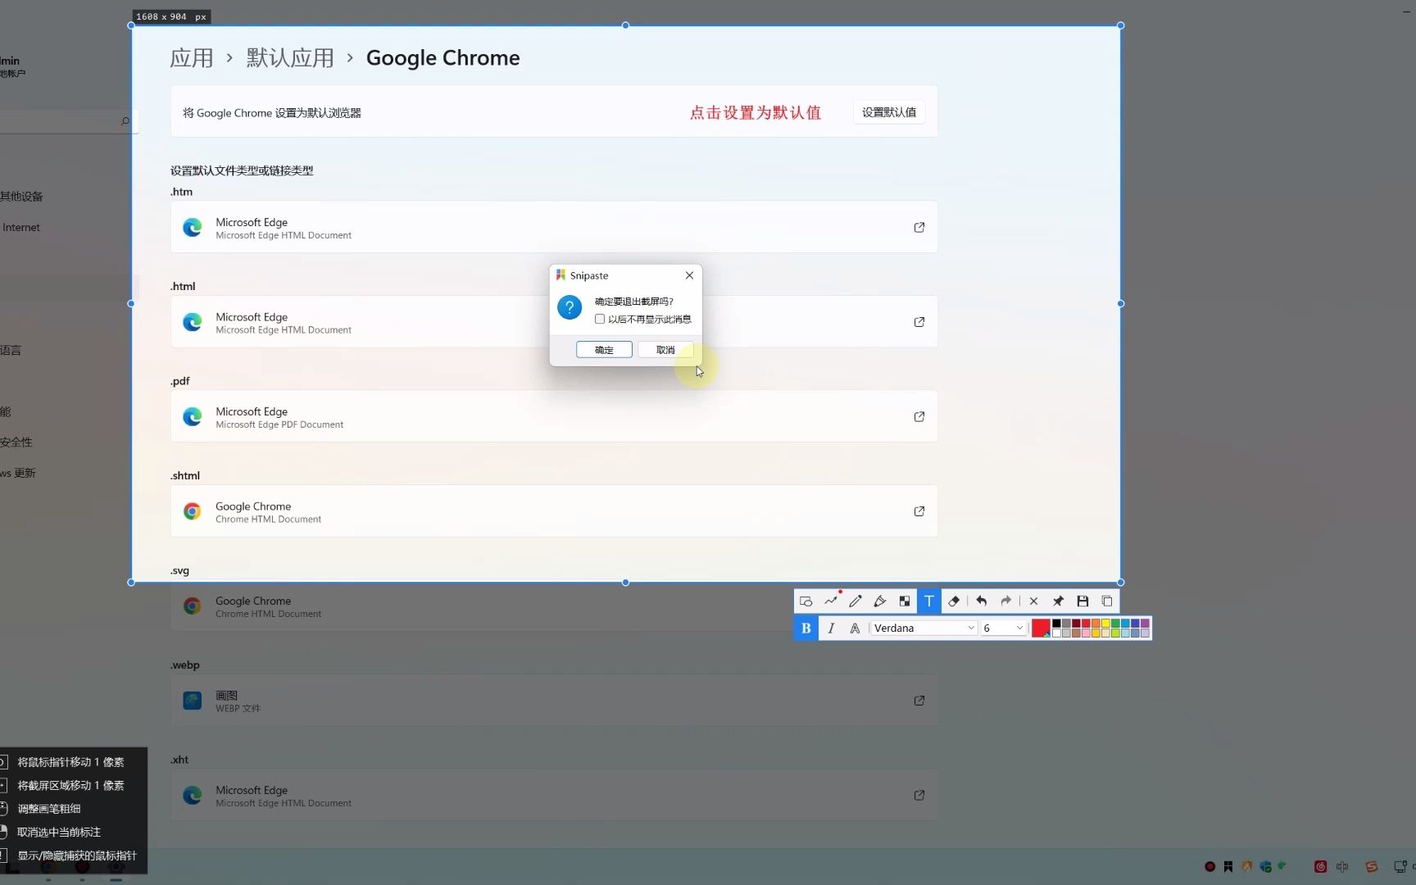The width and height of the screenshot is (1416, 885).
Task: Pick the yellow color swatch
Action: tap(1105, 624)
